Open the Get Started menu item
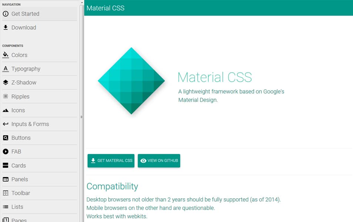Screen dimensions: 353x222 tap(40, 14)
